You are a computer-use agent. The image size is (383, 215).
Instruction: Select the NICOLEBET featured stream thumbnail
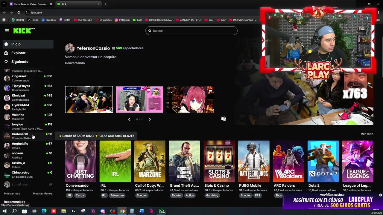[x=139, y=99]
